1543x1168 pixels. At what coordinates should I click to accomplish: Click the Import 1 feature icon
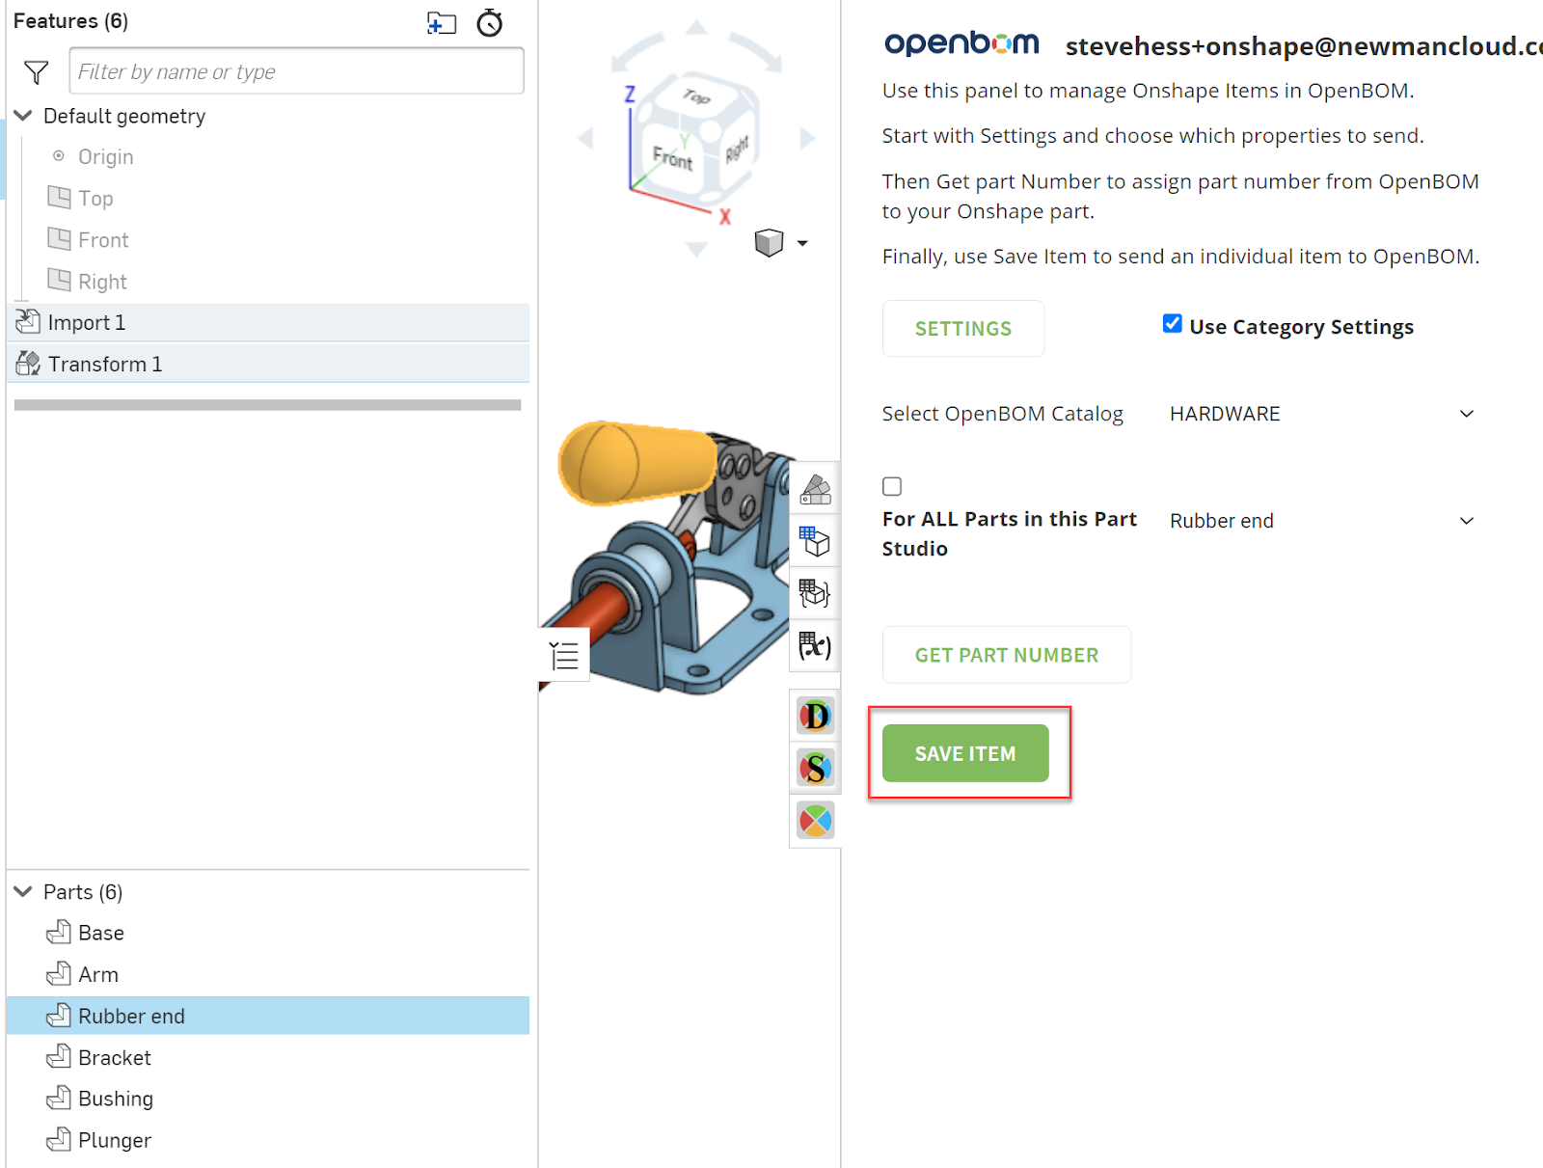pyautogui.click(x=28, y=321)
